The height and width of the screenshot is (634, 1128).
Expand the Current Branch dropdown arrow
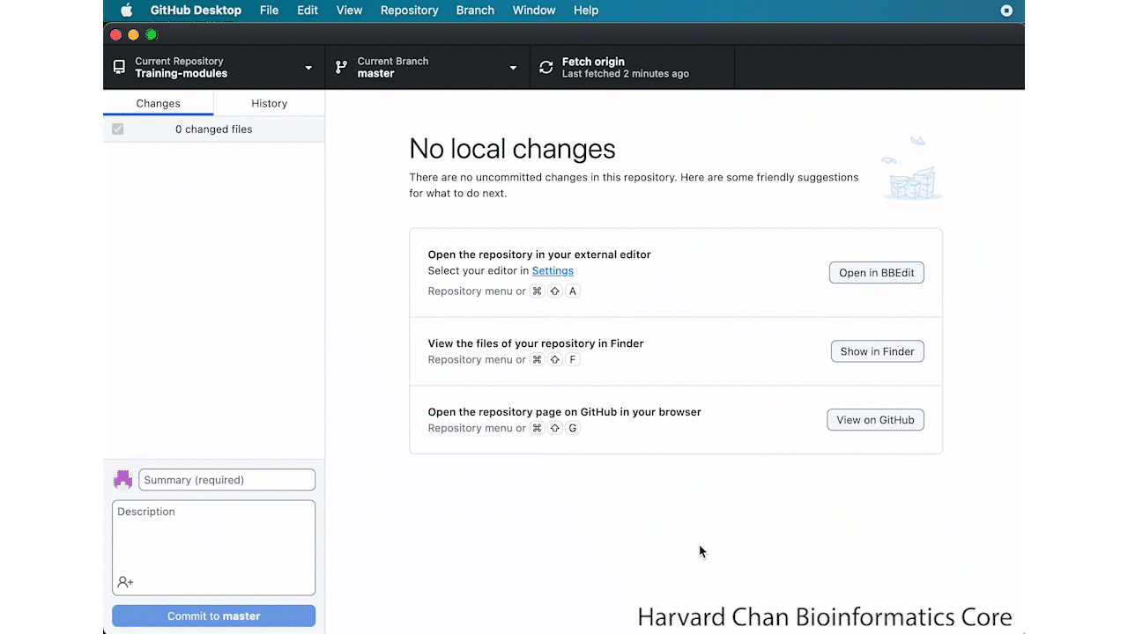(x=513, y=68)
